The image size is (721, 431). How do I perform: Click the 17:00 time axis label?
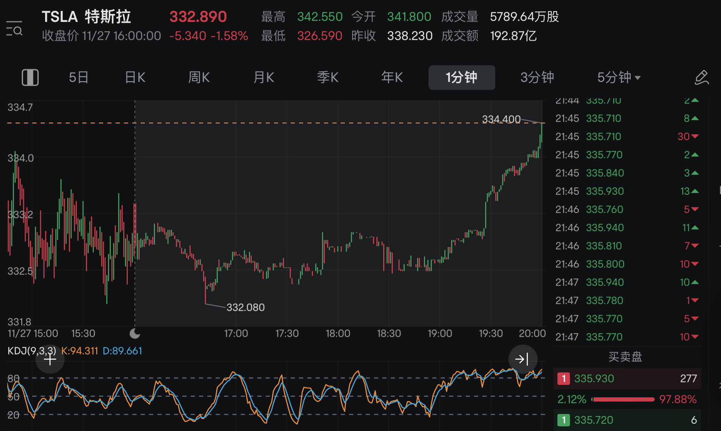(236, 333)
